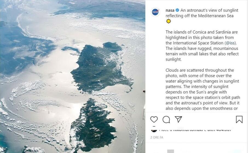Save the post with the bookmark icon

pyautogui.click(x=239, y=119)
